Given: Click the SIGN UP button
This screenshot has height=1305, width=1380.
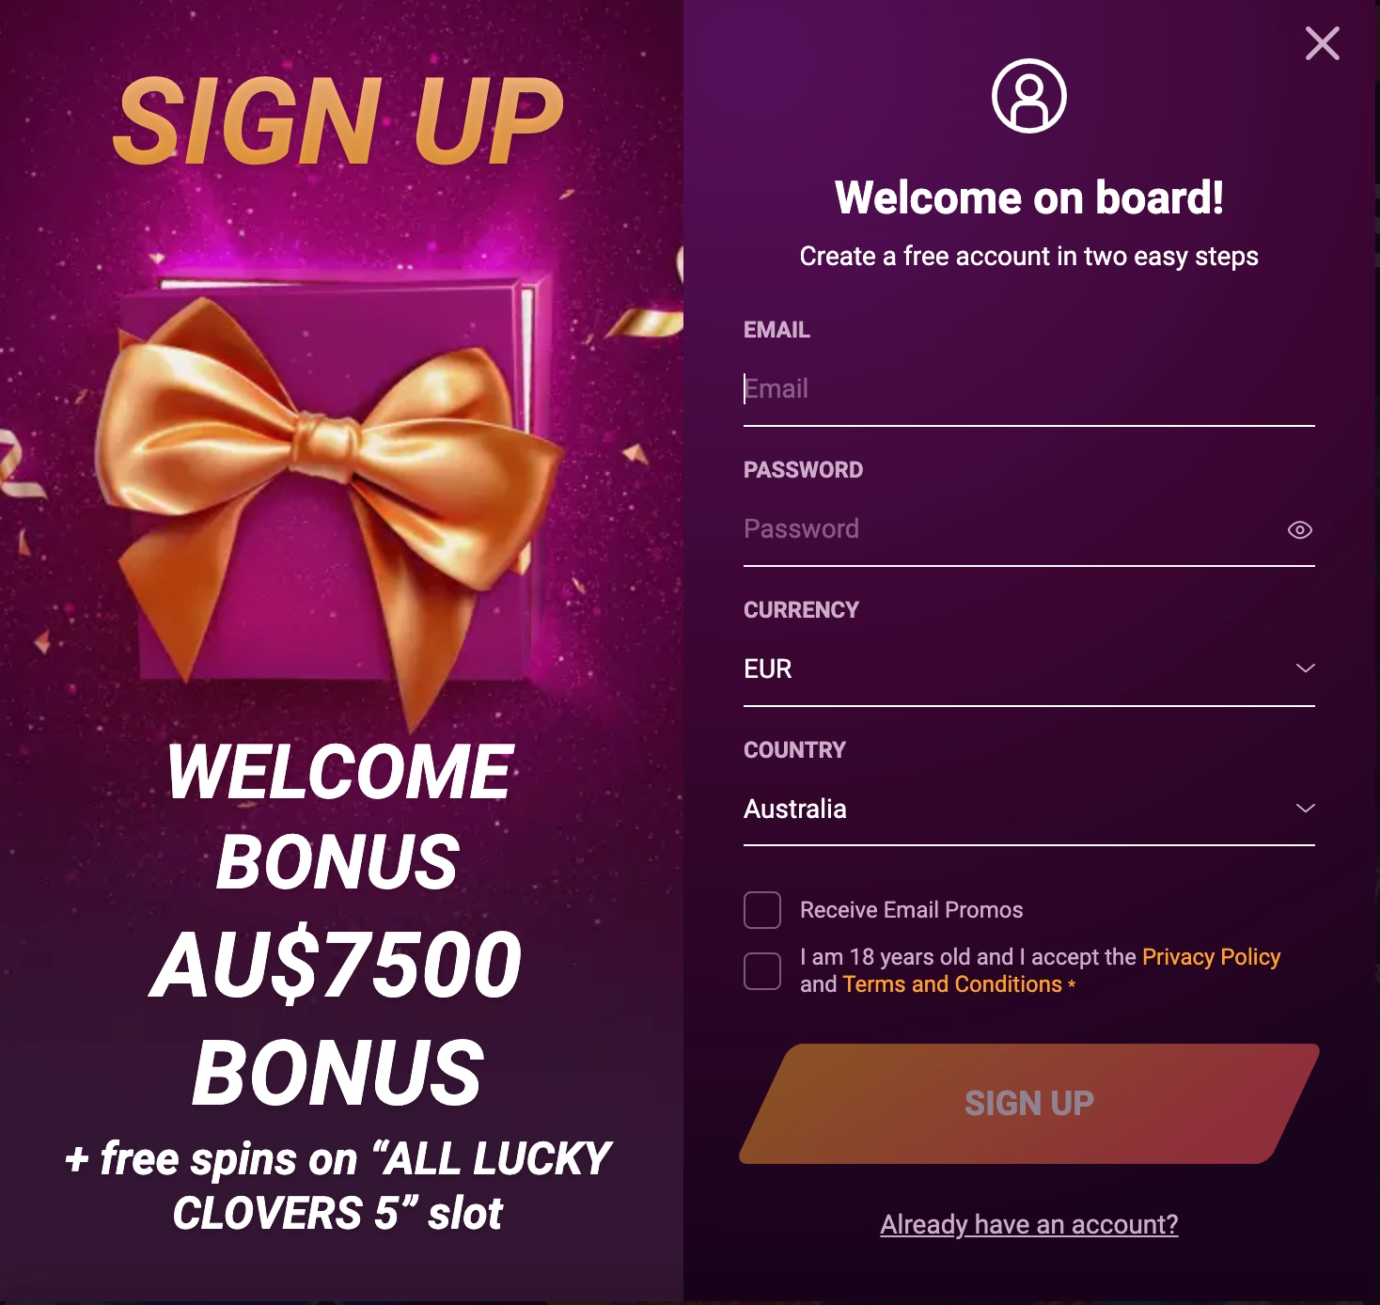Looking at the screenshot, I should click(1029, 1104).
